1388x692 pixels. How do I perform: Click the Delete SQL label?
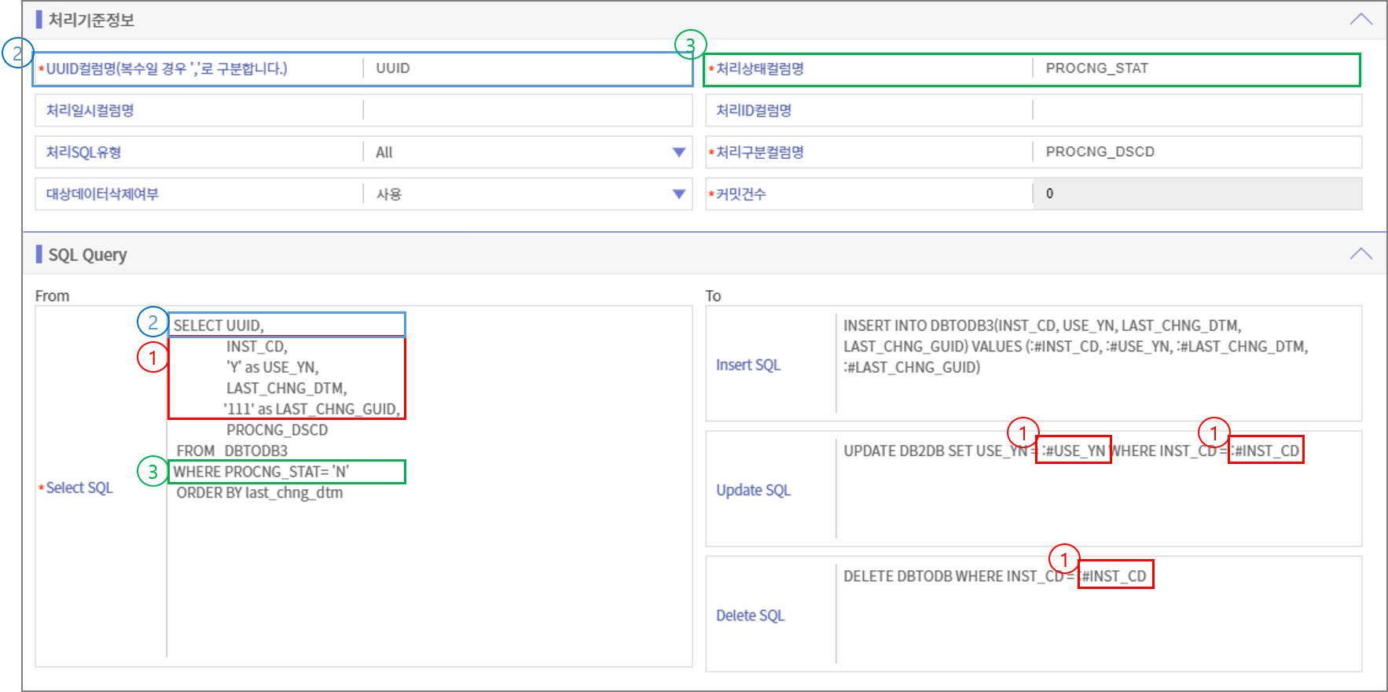(750, 616)
